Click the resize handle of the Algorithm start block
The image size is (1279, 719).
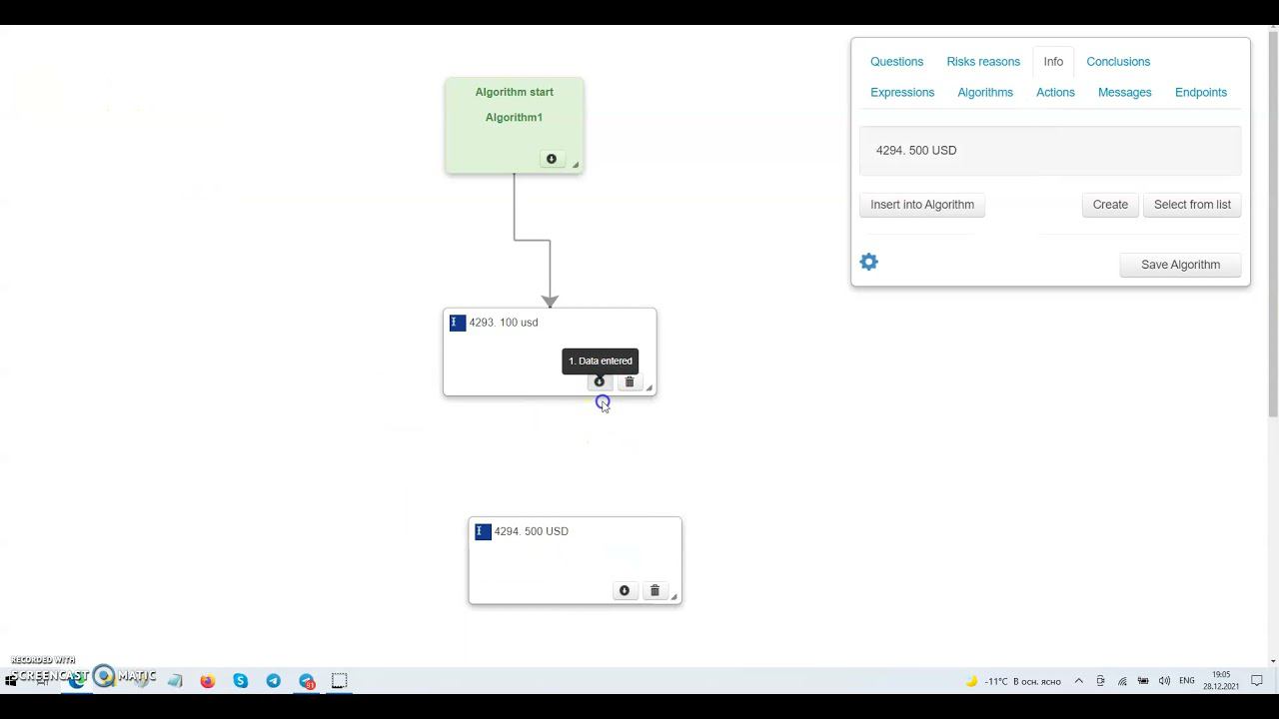point(577,166)
